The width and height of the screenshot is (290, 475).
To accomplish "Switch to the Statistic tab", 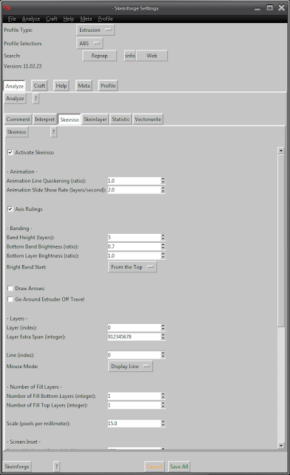I will coord(121,119).
